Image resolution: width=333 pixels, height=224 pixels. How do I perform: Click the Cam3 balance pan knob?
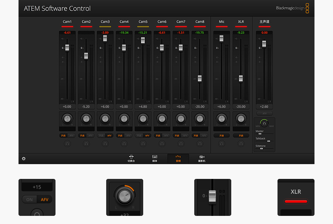(105, 119)
